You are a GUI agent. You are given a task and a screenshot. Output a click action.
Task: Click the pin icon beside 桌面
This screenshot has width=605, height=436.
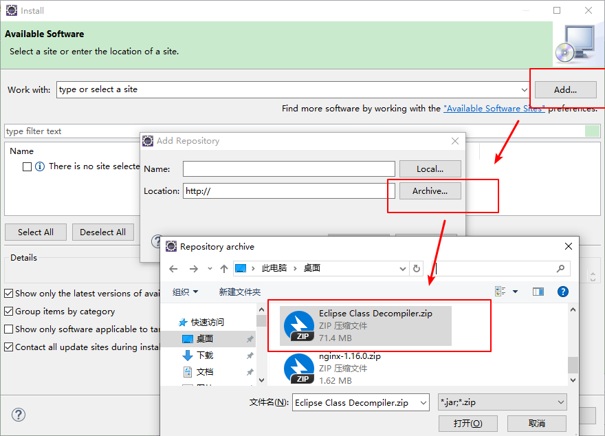click(250, 339)
